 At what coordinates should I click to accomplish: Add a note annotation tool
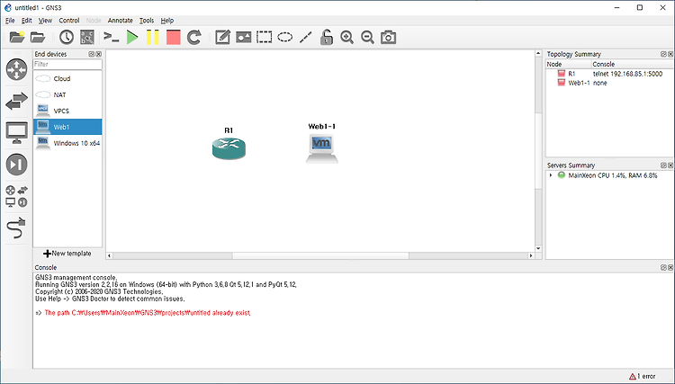pyautogui.click(x=222, y=38)
